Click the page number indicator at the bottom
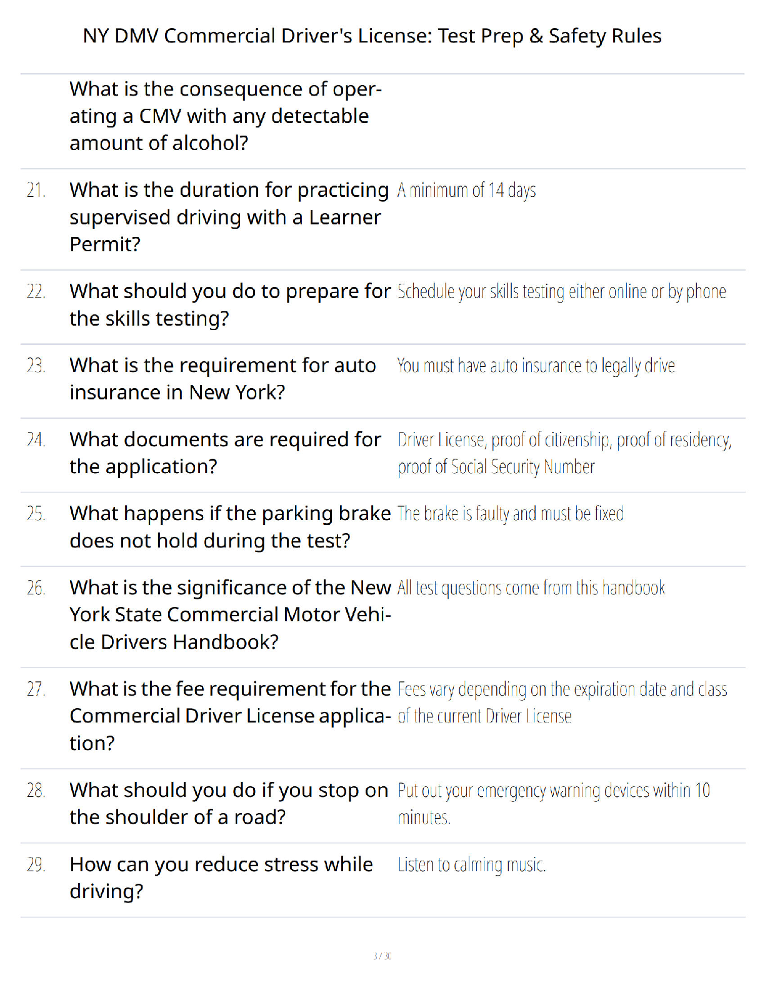 coord(382,956)
